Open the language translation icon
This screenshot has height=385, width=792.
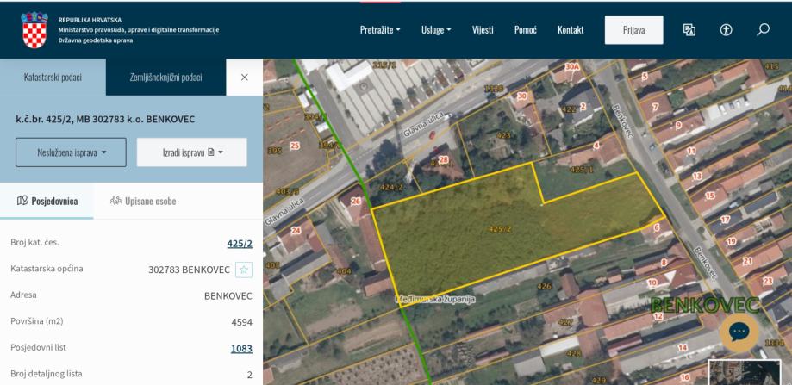click(689, 30)
